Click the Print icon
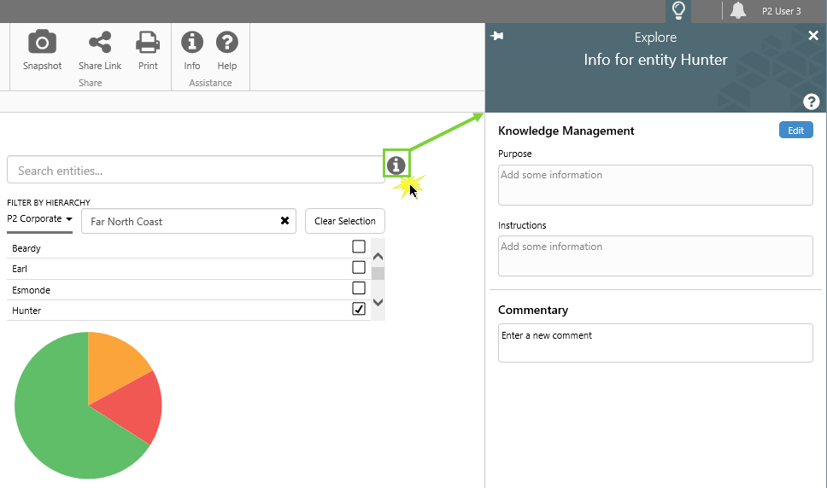Viewport: 827px width, 488px height. point(148,43)
